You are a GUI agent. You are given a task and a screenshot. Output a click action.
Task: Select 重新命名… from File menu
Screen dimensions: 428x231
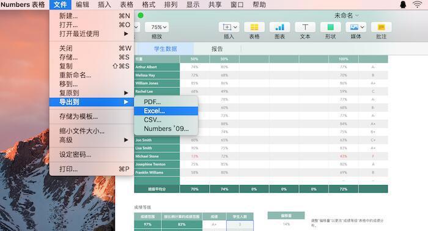point(92,75)
